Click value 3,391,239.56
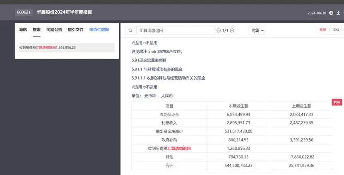Viewport: 344px width, 175px height. tap(301, 140)
